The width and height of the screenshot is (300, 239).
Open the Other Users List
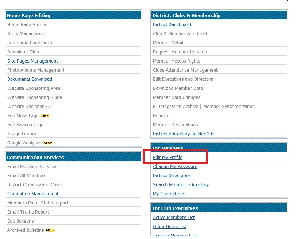(169, 227)
